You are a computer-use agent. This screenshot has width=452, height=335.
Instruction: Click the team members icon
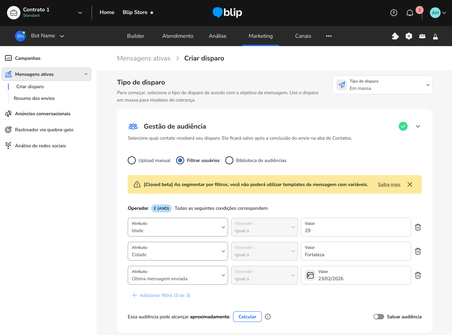(x=422, y=36)
